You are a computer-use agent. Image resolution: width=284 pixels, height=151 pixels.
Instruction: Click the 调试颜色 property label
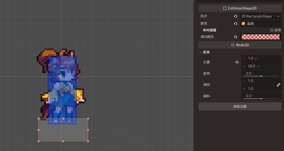coord(207,37)
